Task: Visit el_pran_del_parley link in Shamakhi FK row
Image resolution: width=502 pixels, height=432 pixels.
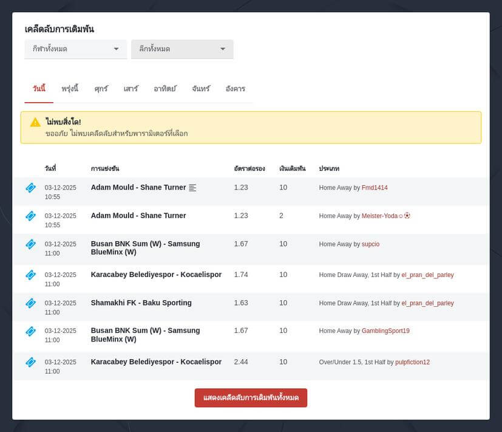Action: pyautogui.click(x=427, y=303)
